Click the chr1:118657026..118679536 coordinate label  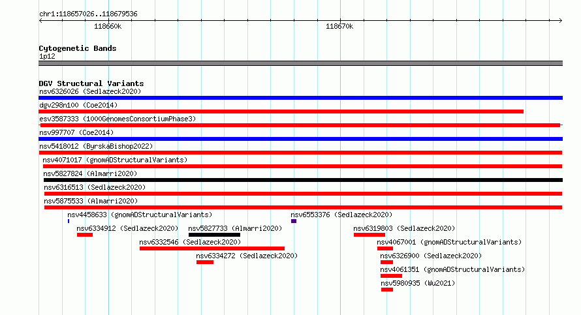point(88,14)
